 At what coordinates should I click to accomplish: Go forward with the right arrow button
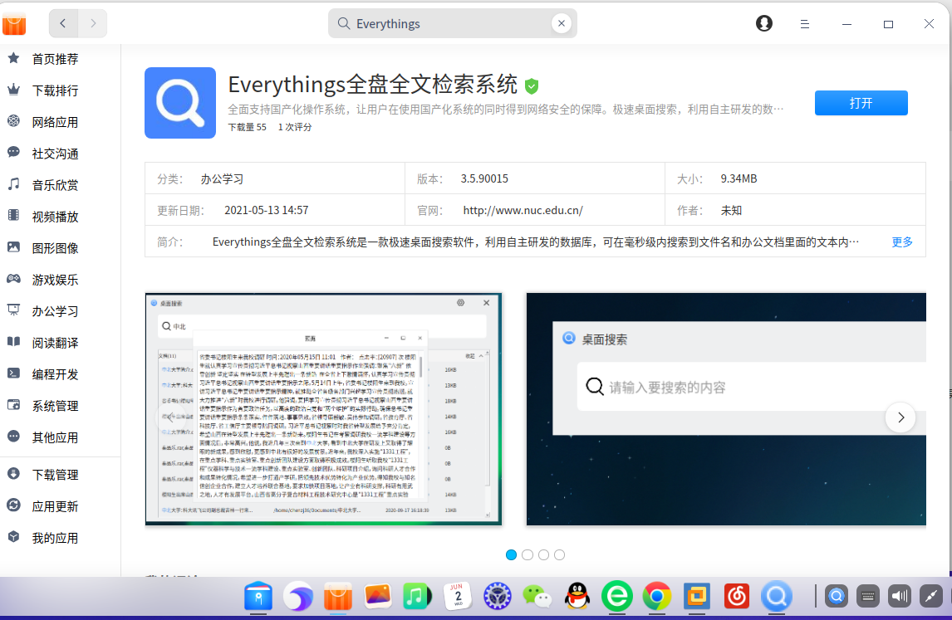(x=93, y=24)
